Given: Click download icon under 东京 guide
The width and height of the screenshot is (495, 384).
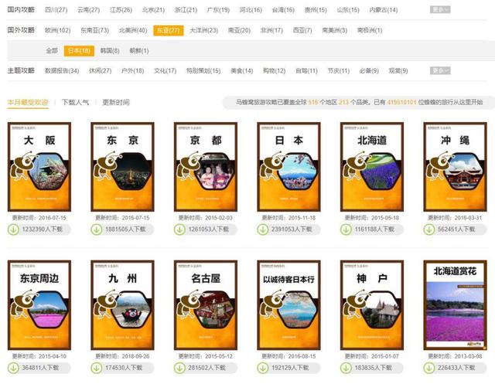Looking at the screenshot, I should [x=96, y=229].
